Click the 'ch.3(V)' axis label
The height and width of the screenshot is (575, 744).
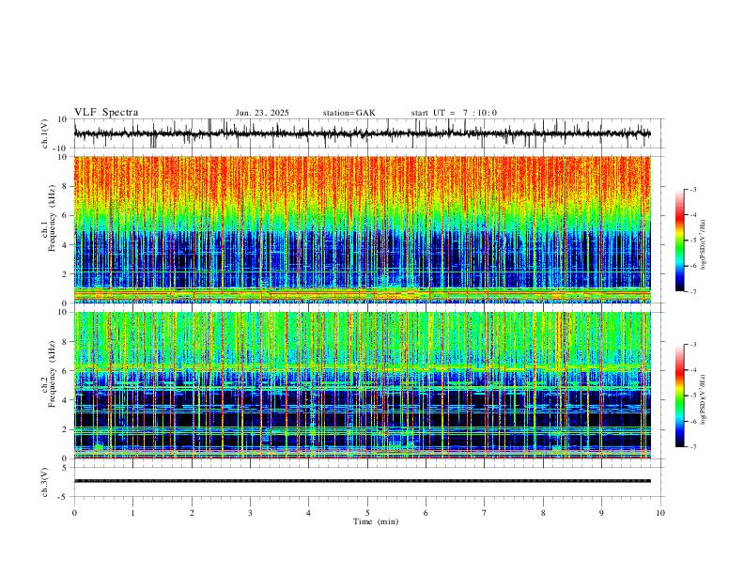[x=45, y=482]
